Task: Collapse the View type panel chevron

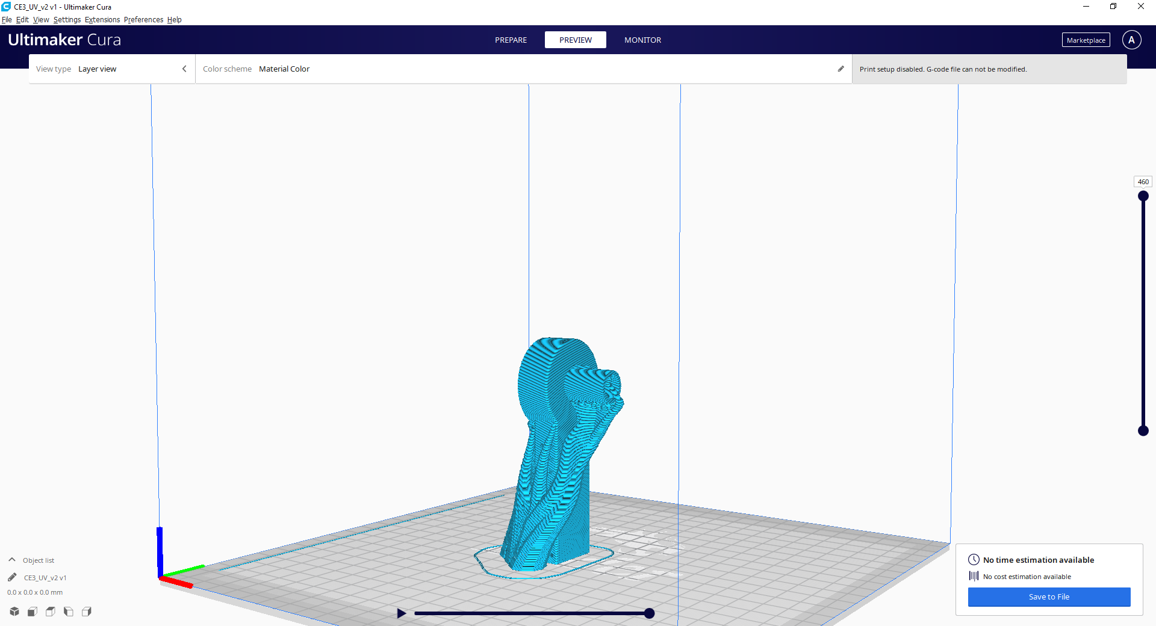Action: (184, 69)
